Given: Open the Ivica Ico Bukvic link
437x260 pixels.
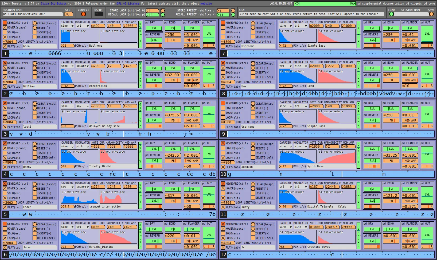Looking at the screenshot, I should (x=54, y=3).
